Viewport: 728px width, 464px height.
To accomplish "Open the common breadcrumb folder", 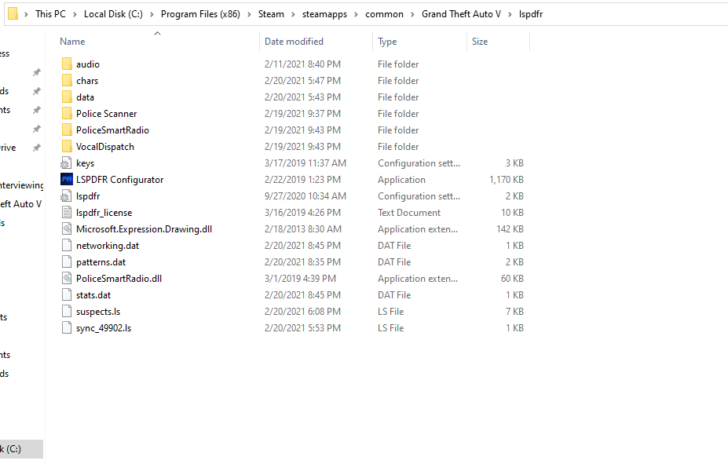I will point(385,14).
